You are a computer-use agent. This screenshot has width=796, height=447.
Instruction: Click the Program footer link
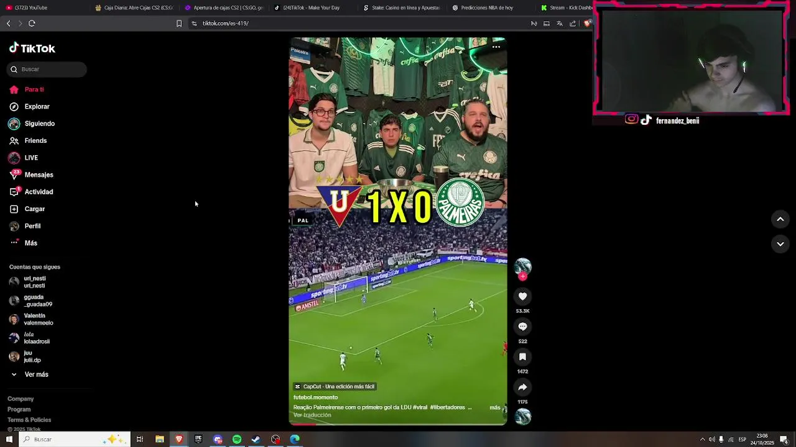[19, 410]
